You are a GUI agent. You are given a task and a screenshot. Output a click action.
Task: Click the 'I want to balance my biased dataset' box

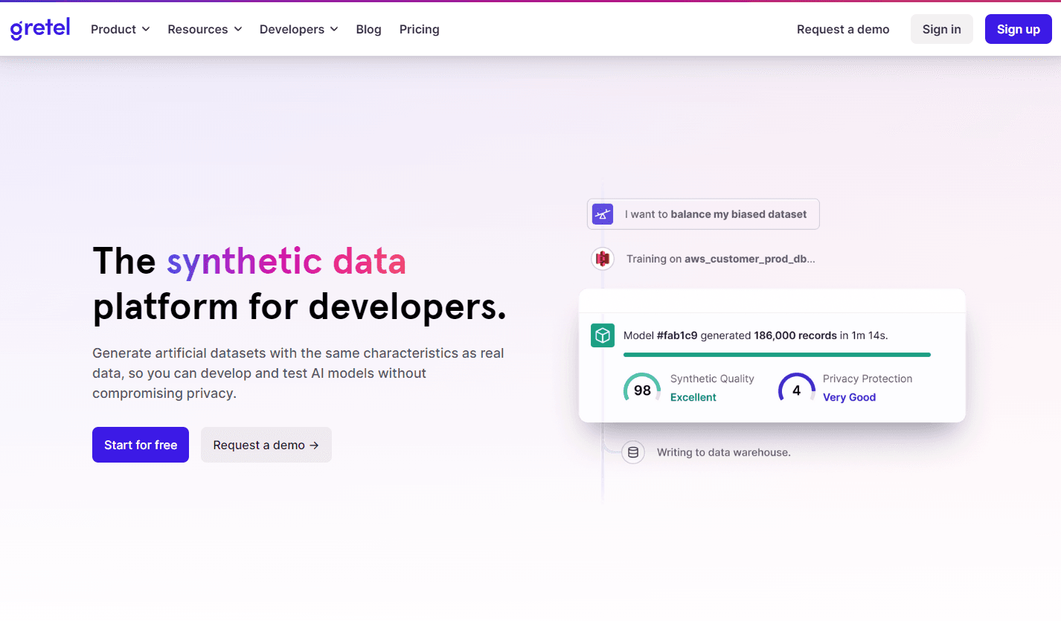(703, 214)
